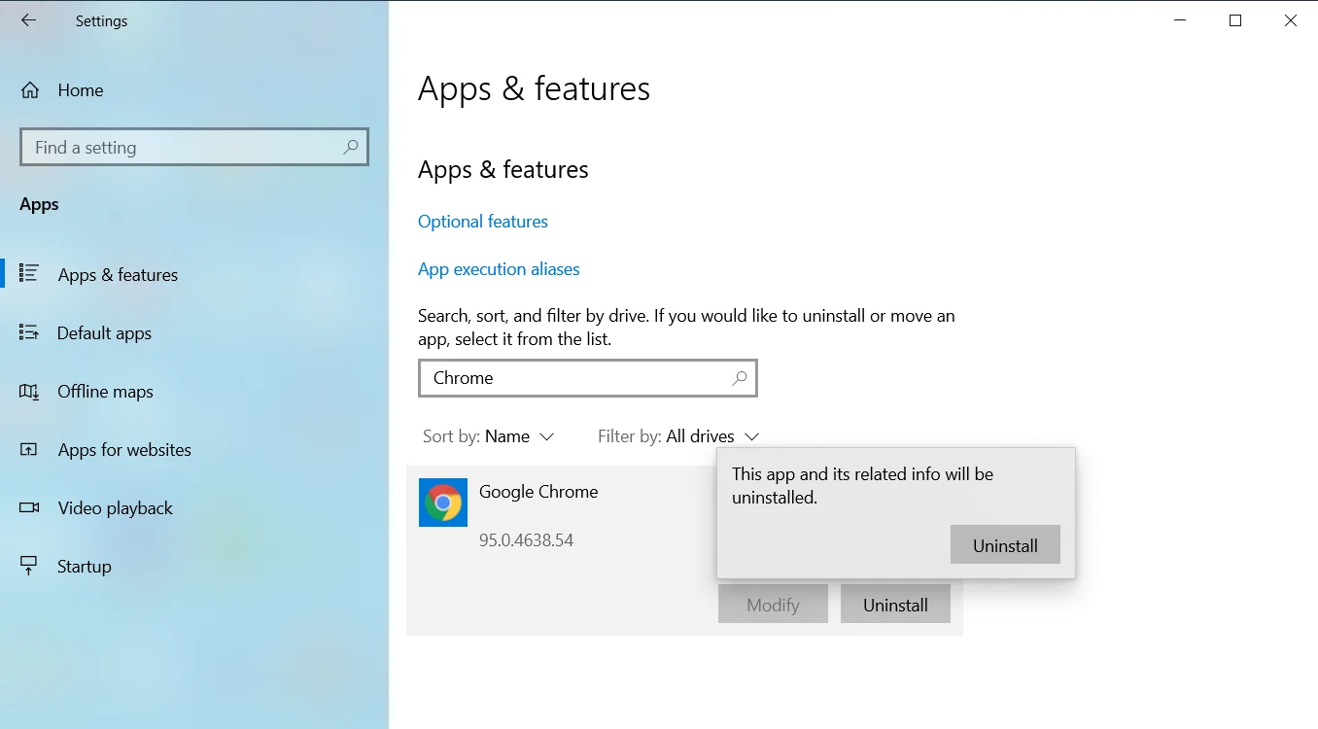Screen dimensions: 1318x729
Task: Click the magnifier in Find a setting
Action: click(351, 147)
